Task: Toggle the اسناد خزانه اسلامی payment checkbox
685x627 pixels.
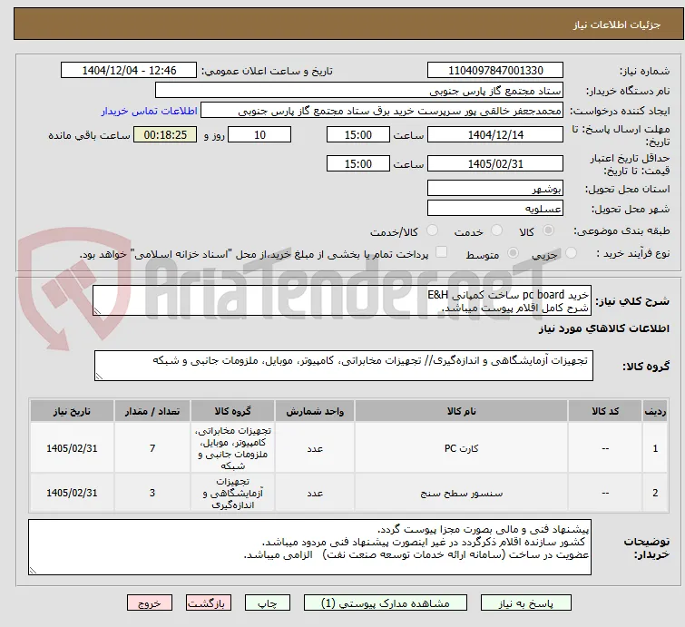Action: (442, 252)
